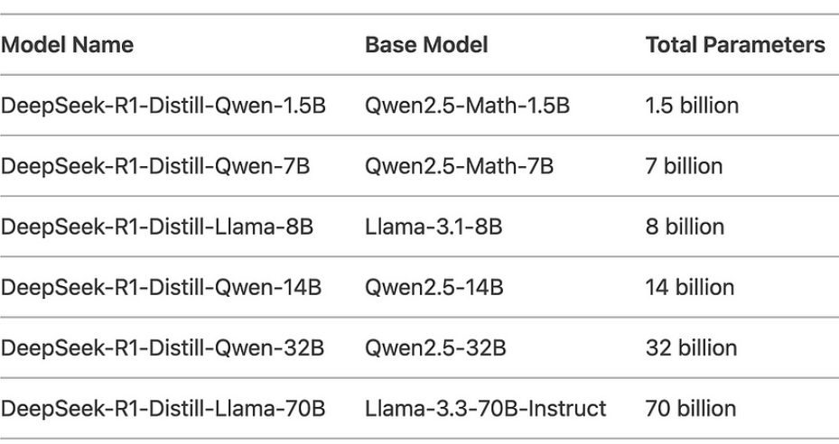
Task: Click the 1.5 billion parameters cell
Action: pos(692,106)
